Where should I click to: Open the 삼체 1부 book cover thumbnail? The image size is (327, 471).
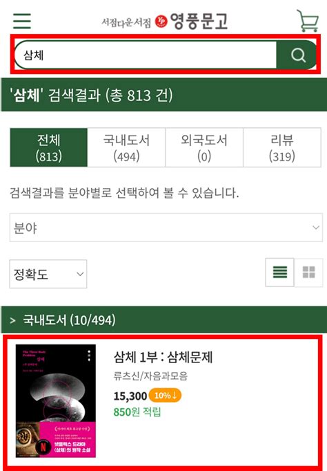[x=56, y=401]
